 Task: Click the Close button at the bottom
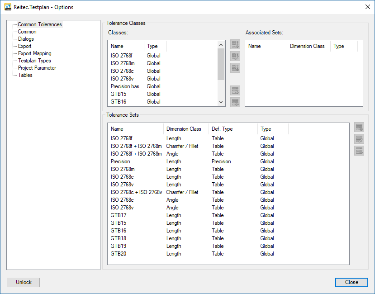[351, 282]
